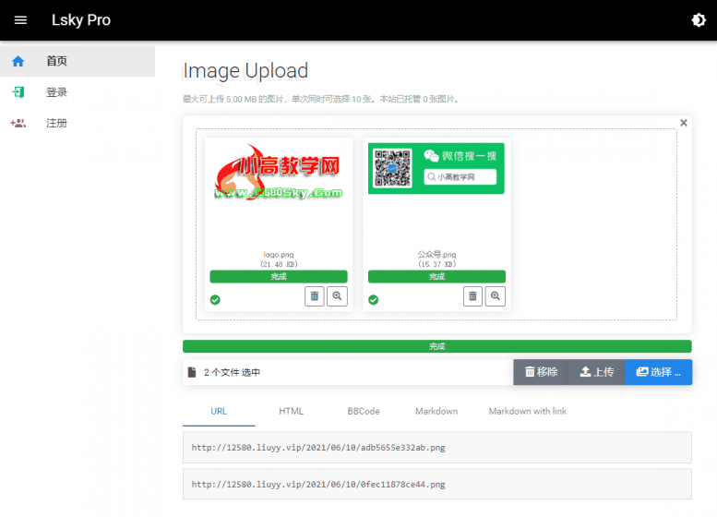Click the (21.48 KB) size label

pyautogui.click(x=279, y=264)
